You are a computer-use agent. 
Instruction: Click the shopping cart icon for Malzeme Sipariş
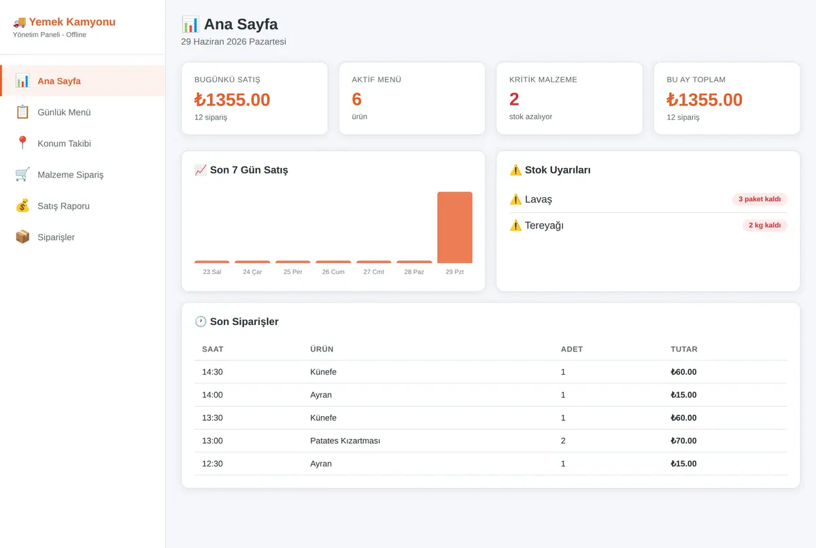click(22, 175)
